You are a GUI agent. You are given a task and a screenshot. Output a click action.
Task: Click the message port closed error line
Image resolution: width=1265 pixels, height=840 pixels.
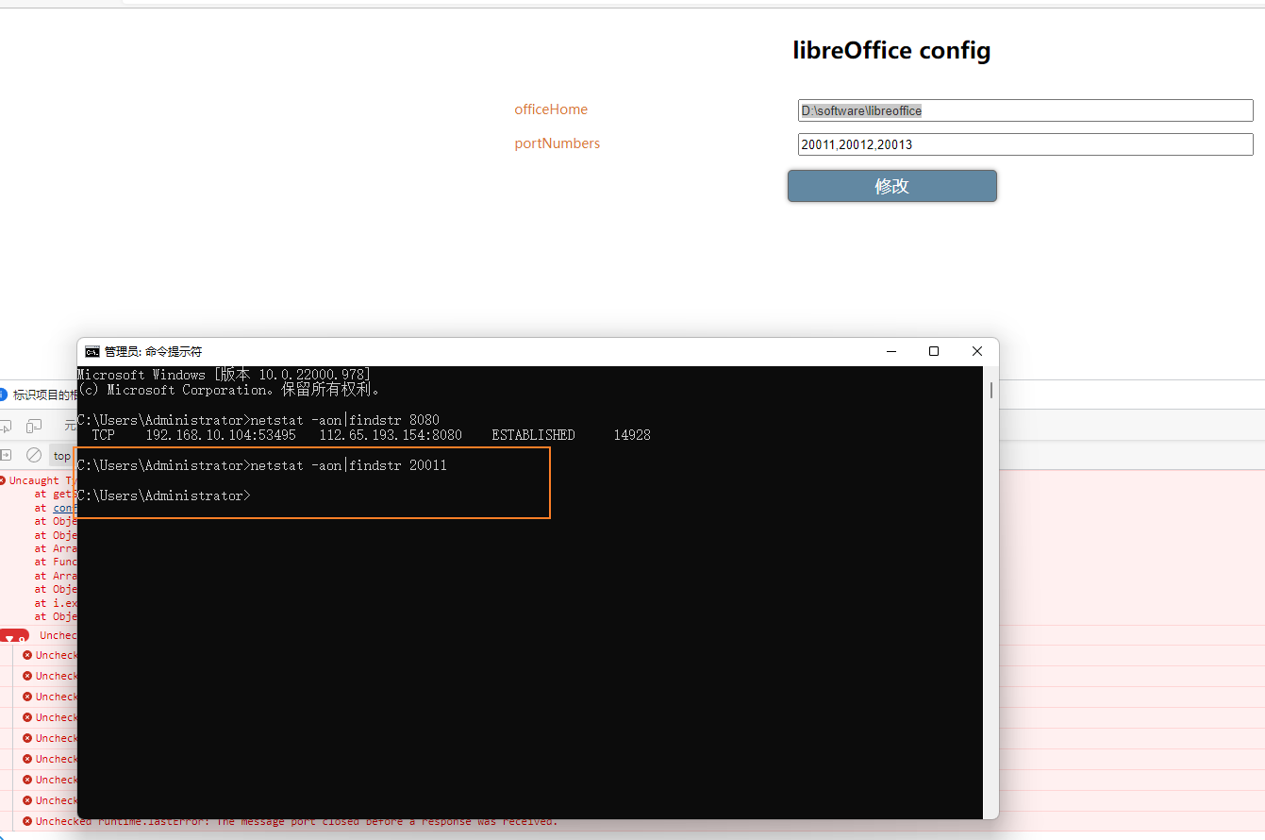pos(296,821)
